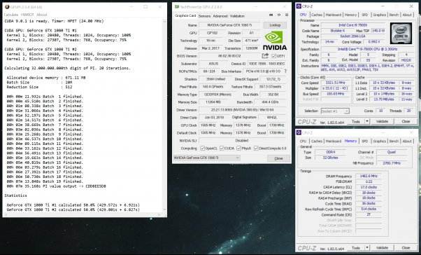Viewport: 421px width, 255px height.
Task: Open About tab in upper CPU-Z window
Action: pos(407,15)
